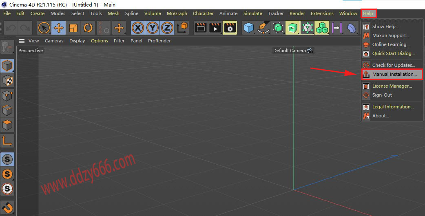
Task: Toggle the white S solo icon
Action: tap(7, 189)
